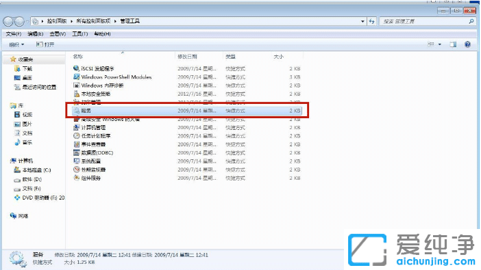The height and width of the screenshot is (270, 481).
Task: Open the 编辑(E) menu
Action: [x=36, y=34]
